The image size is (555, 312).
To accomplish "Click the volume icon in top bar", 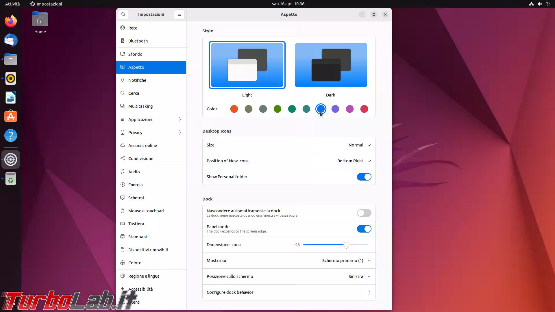I will click(539, 4).
